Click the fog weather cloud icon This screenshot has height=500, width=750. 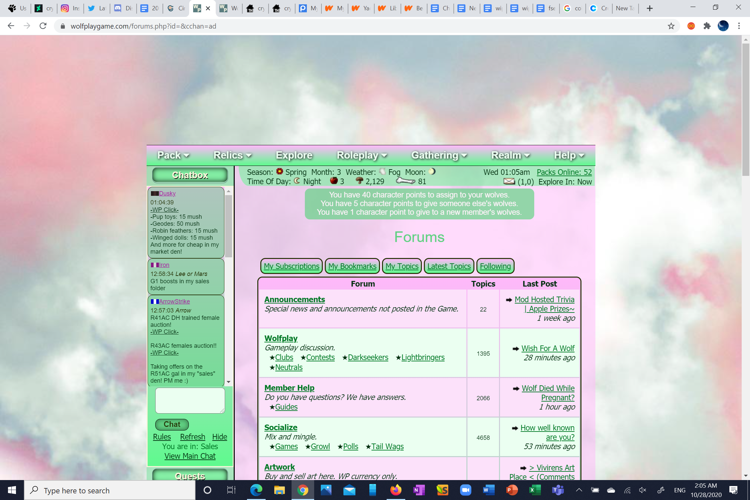point(383,172)
